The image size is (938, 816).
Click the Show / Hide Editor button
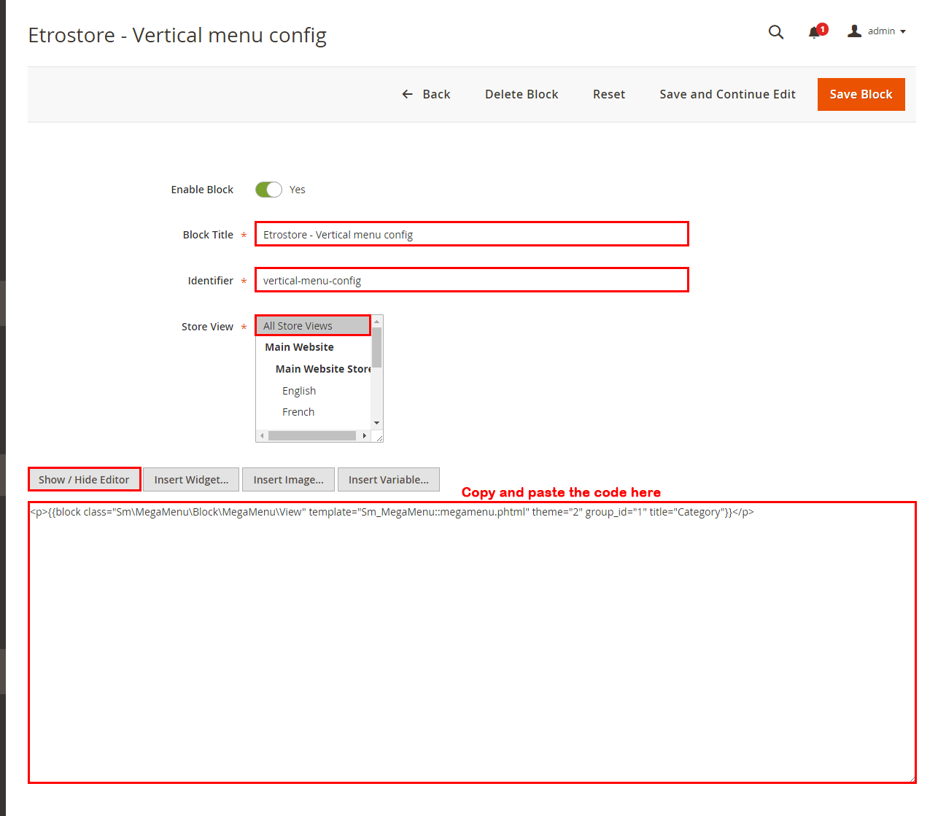point(84,479)
